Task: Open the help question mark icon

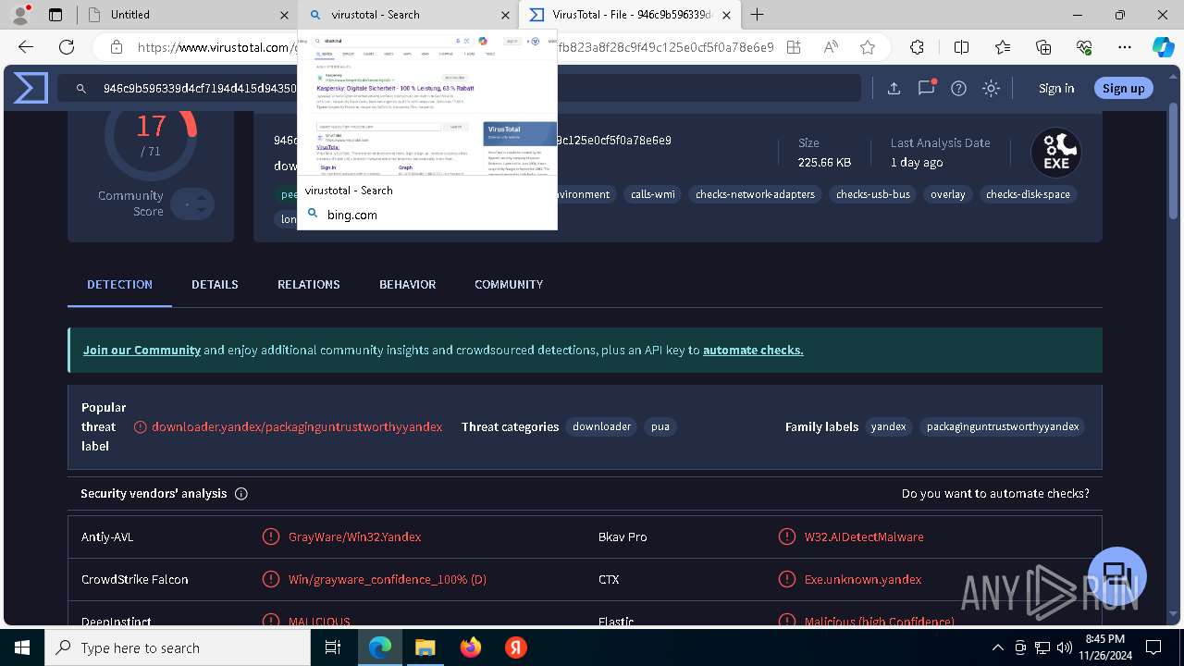Action: pos(959,89)
